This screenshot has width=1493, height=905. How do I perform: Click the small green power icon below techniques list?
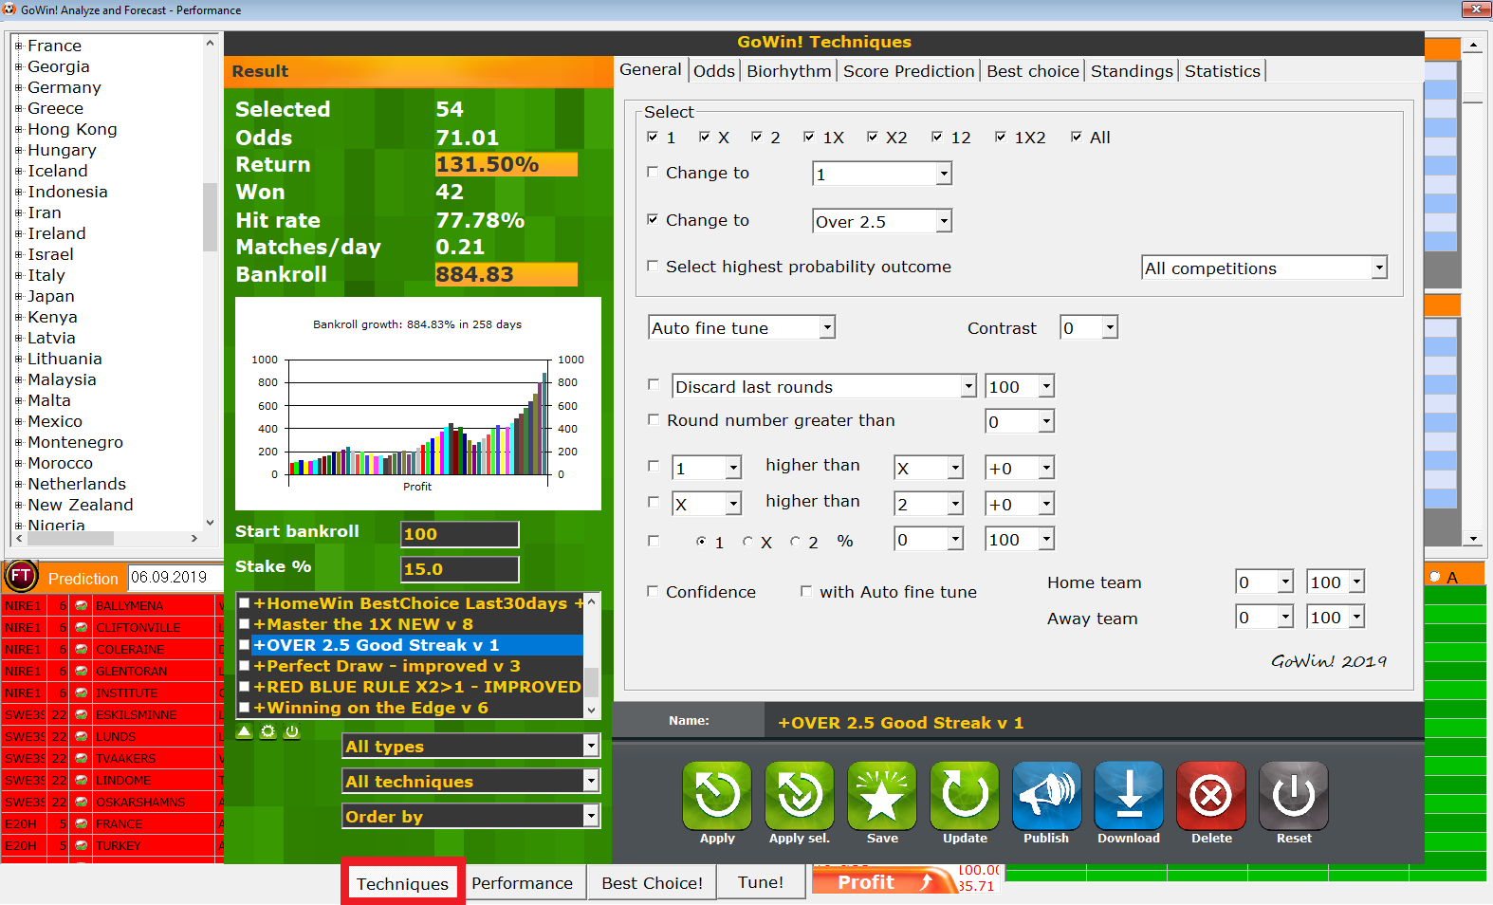click(292, 731)
